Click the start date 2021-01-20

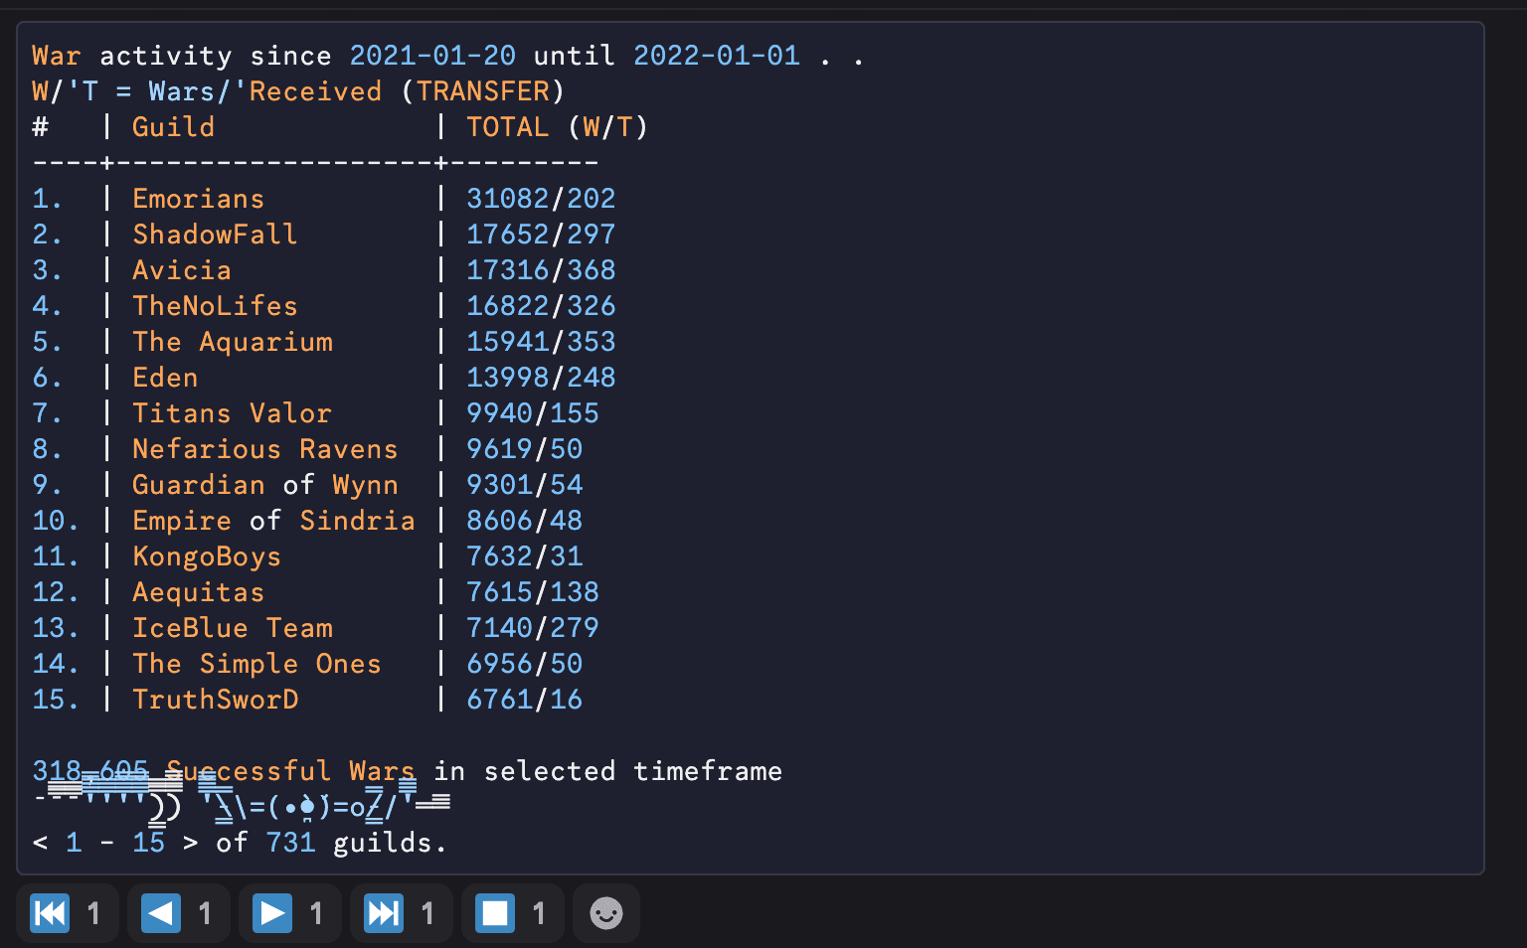click(x=432, y=56)
